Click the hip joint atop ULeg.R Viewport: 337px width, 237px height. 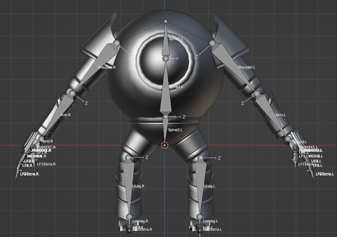[x=128, y=158]
